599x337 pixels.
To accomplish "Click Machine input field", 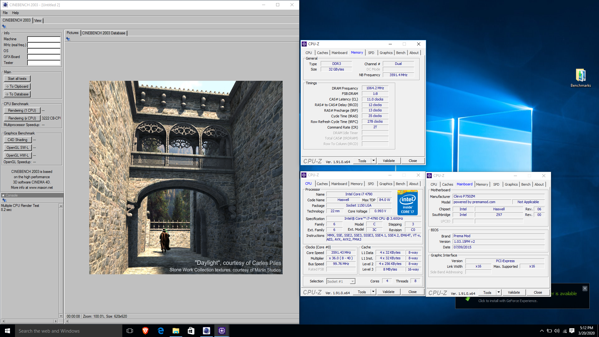I will point(44,39).
